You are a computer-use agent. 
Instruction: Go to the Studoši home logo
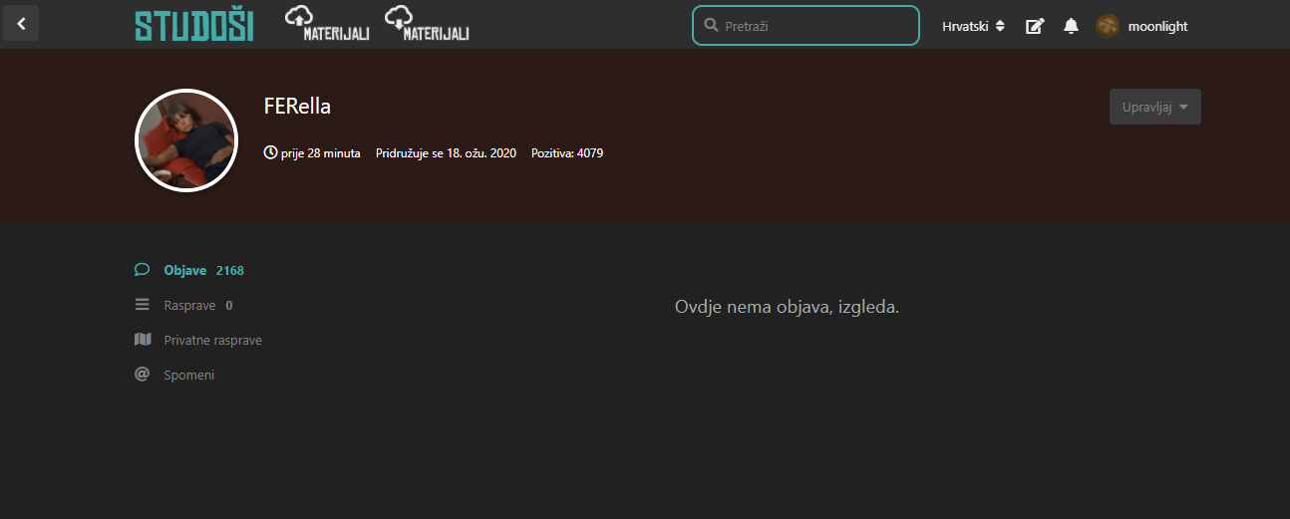(194, 25)
